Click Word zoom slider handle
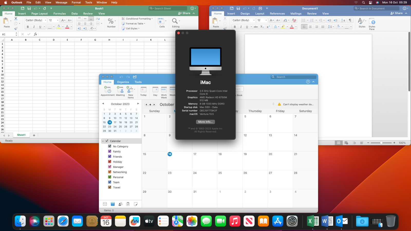This screenshot has height=231, width=411. (x=381, y=143)
